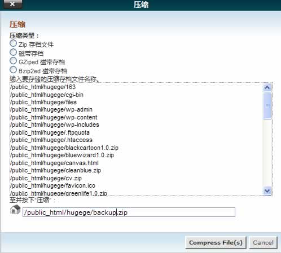Image resolution: width=281 pixels, height=253 pixels.
Task: Select favicon.ico path in list
Action: [x=52, y=185]
